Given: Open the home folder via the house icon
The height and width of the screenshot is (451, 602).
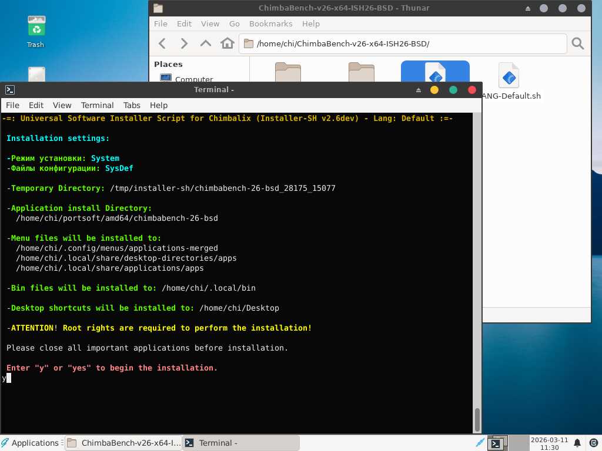Looking at the screenshot, I should (227, 43).
